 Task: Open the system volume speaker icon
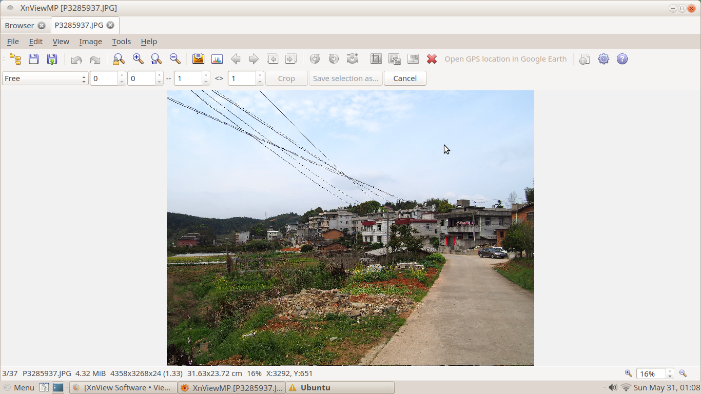pyautogui.click(x=613, y=387)
